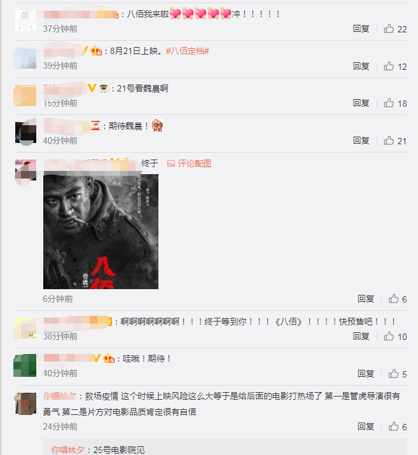Enlarge the 八佰 movie poster image
418x455 pixels.
(101, 231)
